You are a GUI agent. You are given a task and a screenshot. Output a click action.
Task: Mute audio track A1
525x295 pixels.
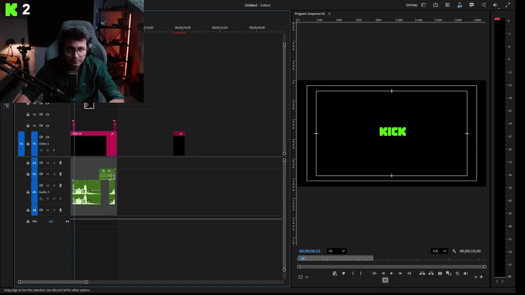point(47,163)
